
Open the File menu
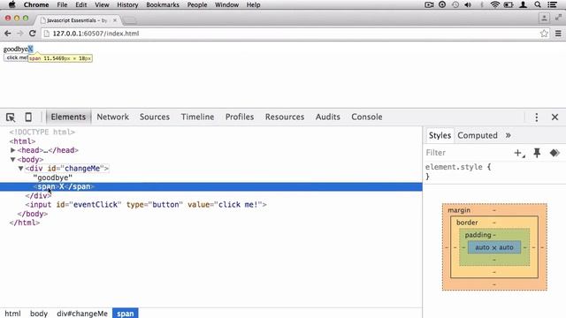62,4
